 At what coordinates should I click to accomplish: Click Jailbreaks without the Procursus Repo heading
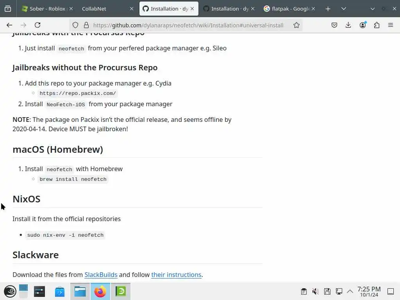pos(85,68)
